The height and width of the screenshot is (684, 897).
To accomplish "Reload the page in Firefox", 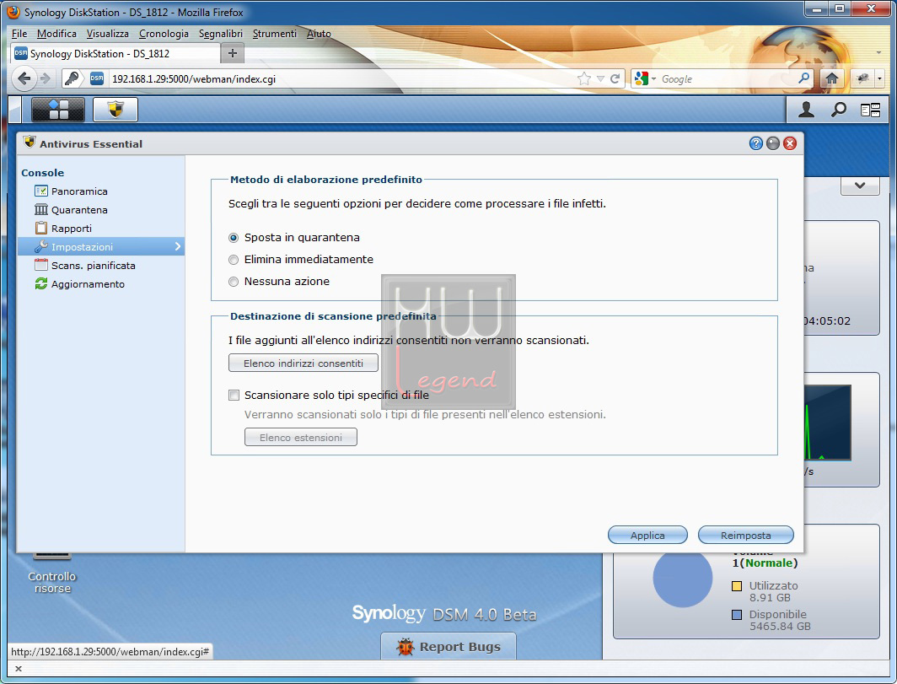I will (615, 78).
